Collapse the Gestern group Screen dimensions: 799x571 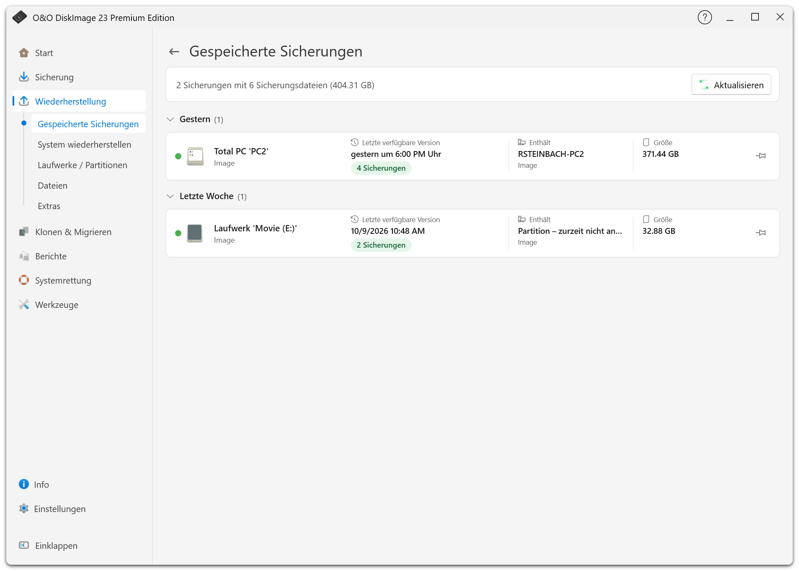170,120
